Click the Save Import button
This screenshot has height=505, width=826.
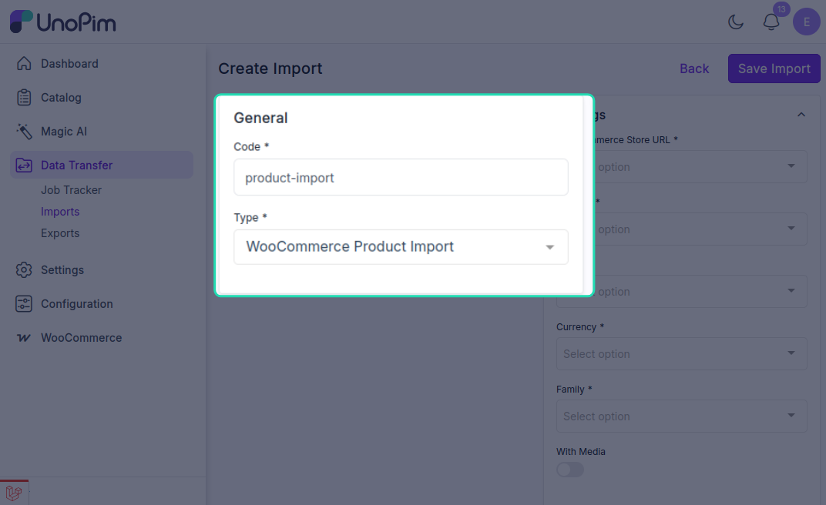point(774,69)
